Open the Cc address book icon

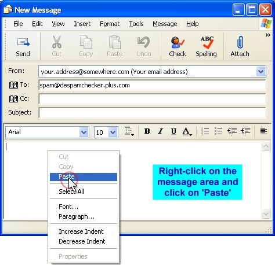pyautogui.click(x=13, y=99)
